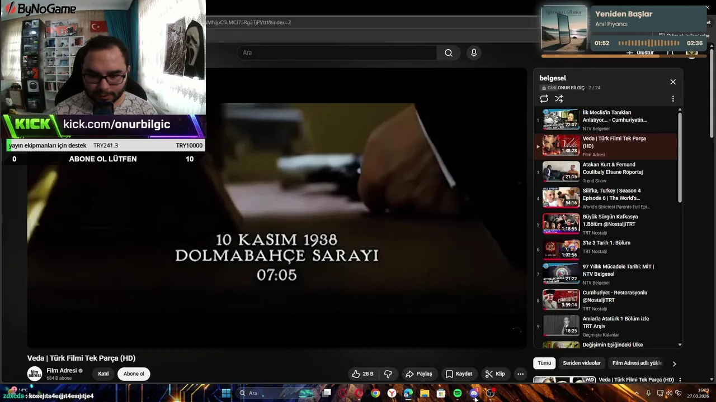
Task: Open belgesel playlist options menu
Action: pos(673,99)
